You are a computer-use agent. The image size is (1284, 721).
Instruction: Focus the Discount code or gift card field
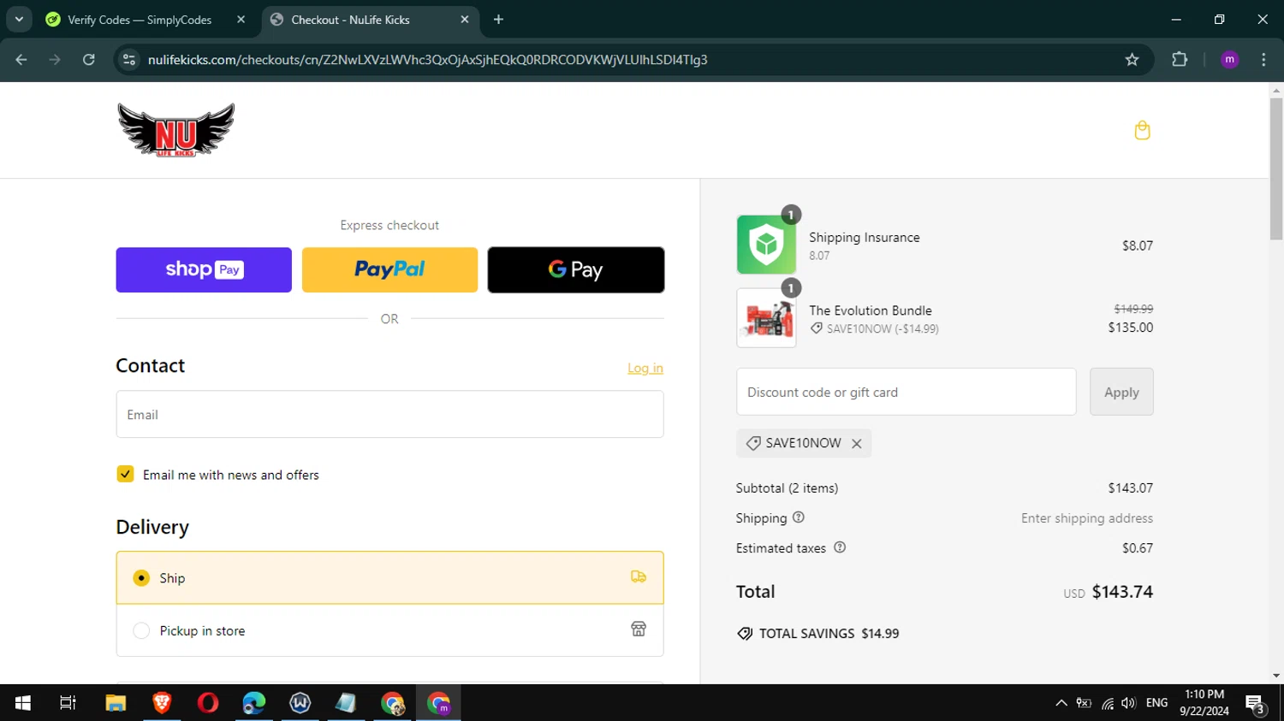[x=906, y=392]
